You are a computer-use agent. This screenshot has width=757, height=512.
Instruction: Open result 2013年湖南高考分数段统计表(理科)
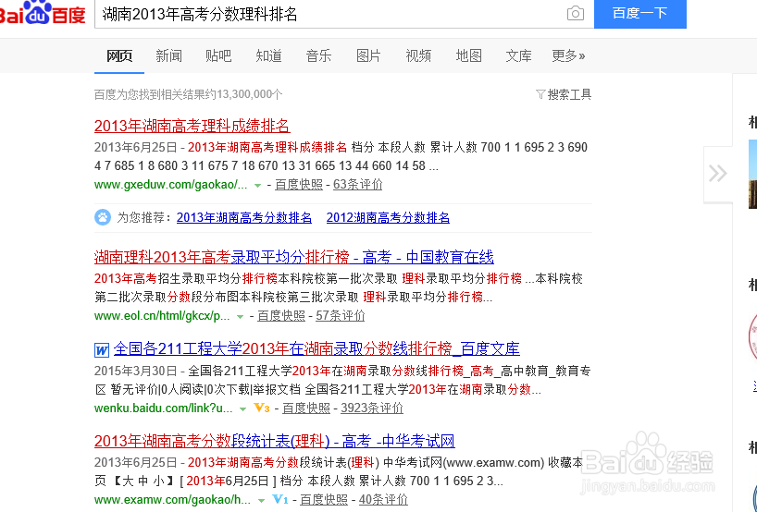(x=275, y=441)
